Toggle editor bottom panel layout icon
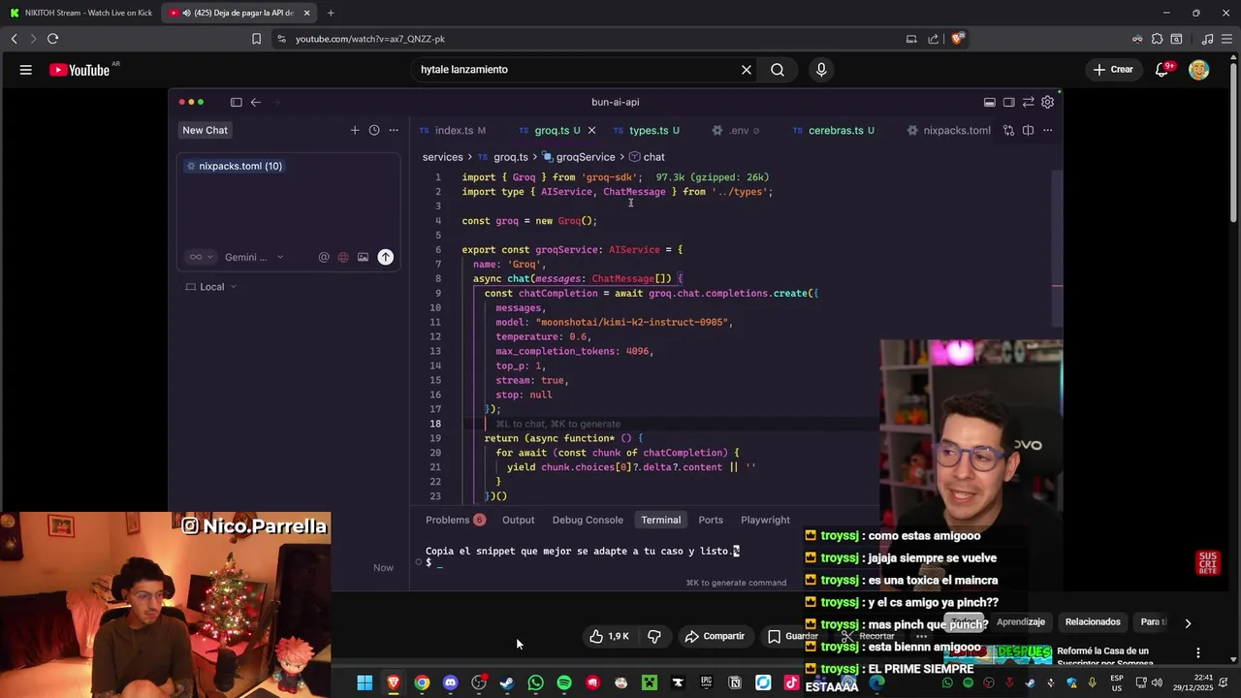Screen dimensions: 1241x698 pos(989,102)
